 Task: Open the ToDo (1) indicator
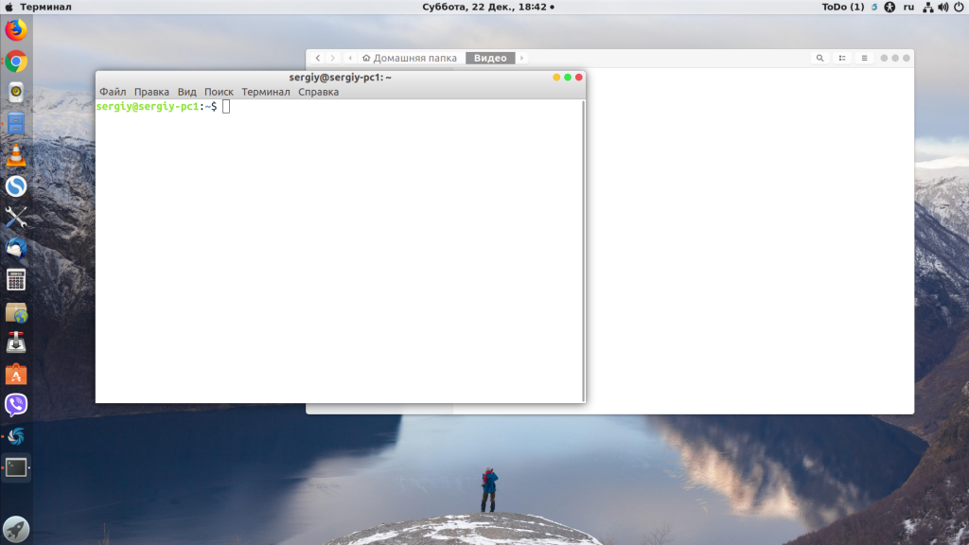point(842,7)
